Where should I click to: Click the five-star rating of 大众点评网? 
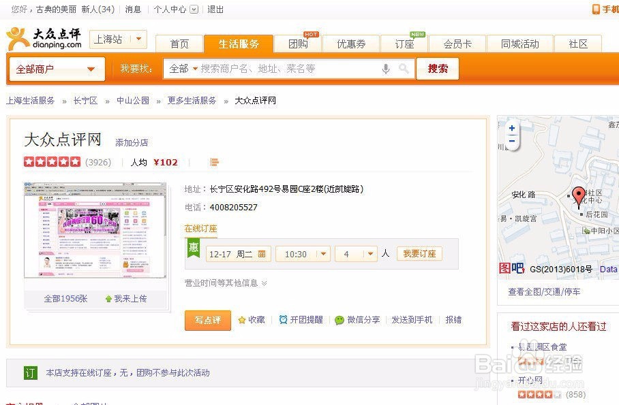(x=52, y=162)
